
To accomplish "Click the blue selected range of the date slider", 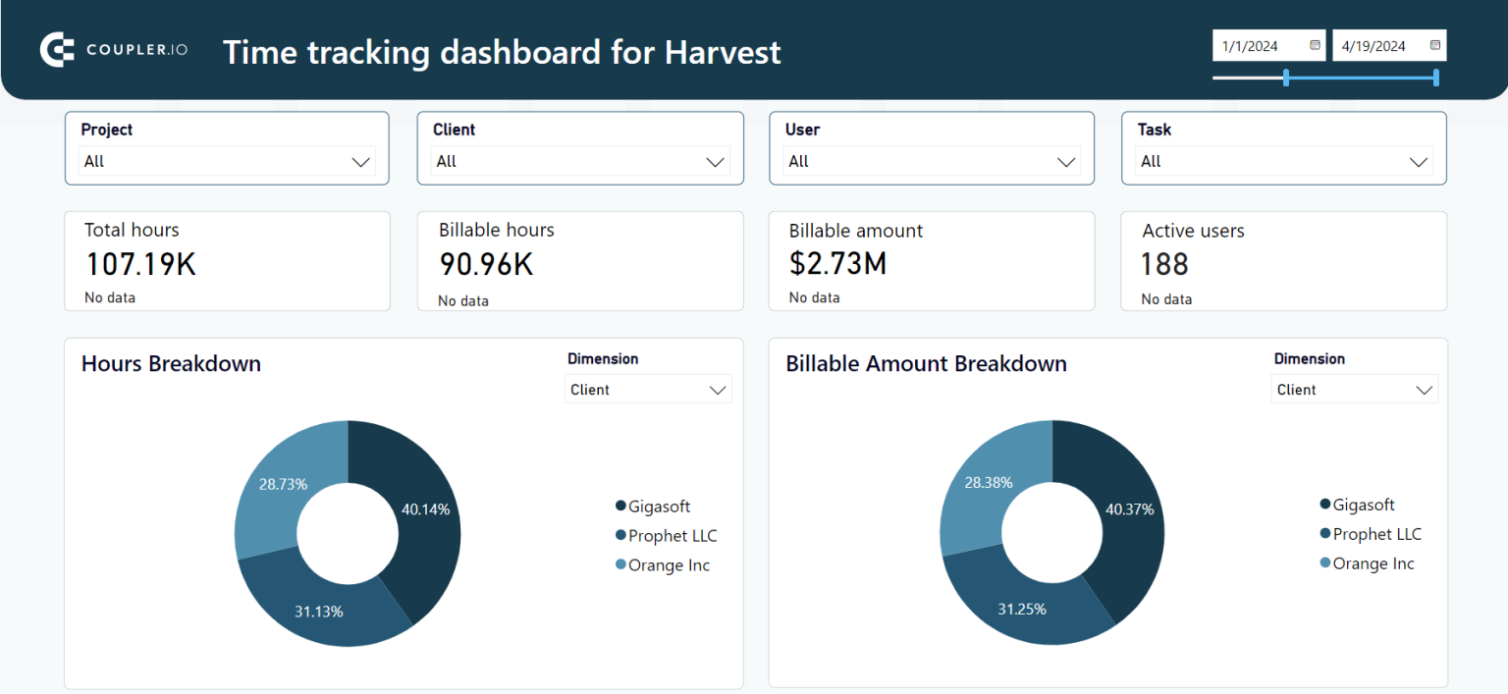I will click(x=1361, y=77).
